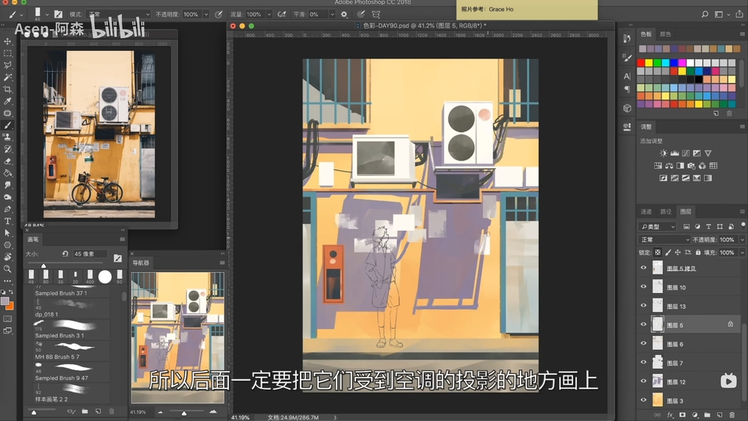Screen dimensions: 748x421
Task: Select the Horizontal Type tool
Action: 8,221
